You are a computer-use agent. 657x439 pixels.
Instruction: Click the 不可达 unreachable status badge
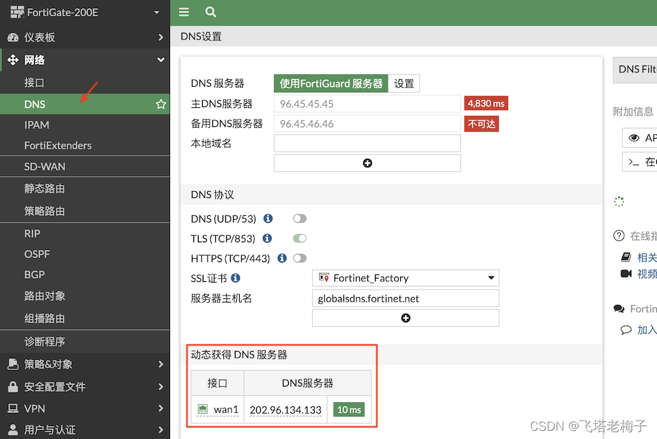click(x=481, y=124)
